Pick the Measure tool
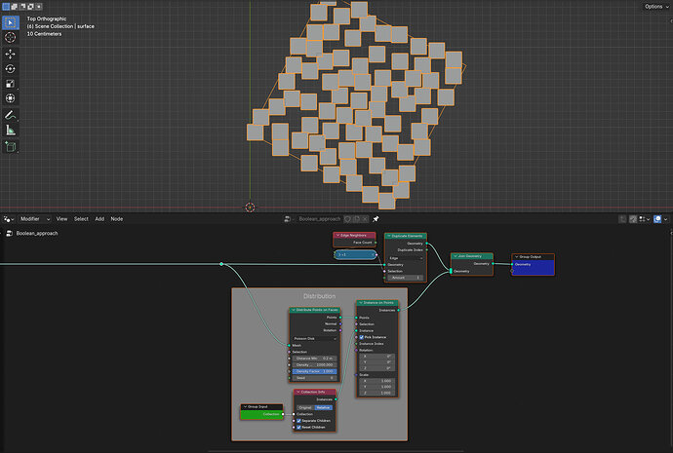The image size is (673, 453). click(11, 130)
